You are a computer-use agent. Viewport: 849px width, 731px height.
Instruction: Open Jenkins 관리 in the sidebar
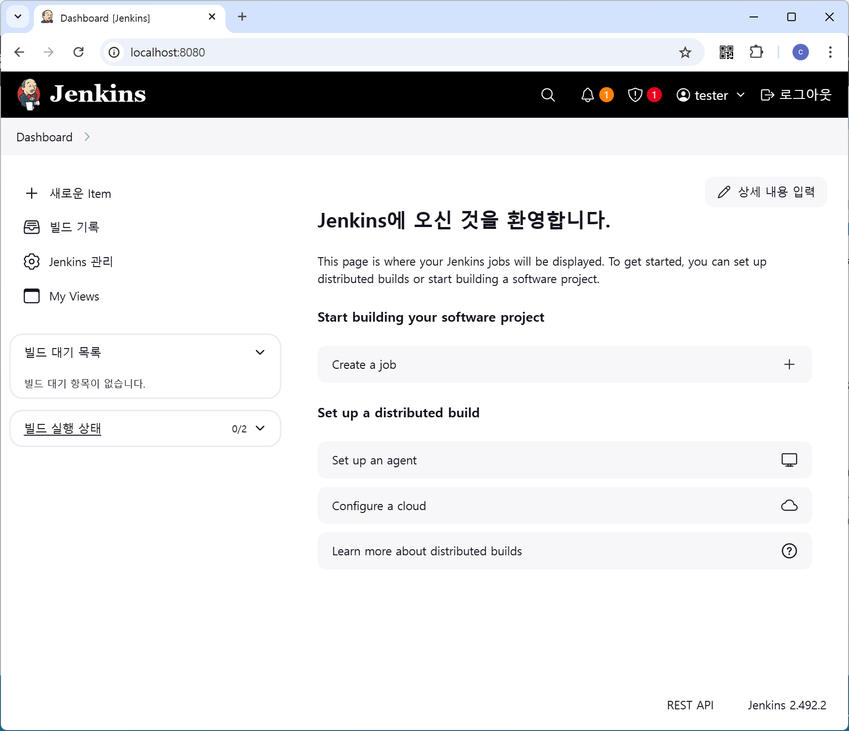[x=68, y=261]
